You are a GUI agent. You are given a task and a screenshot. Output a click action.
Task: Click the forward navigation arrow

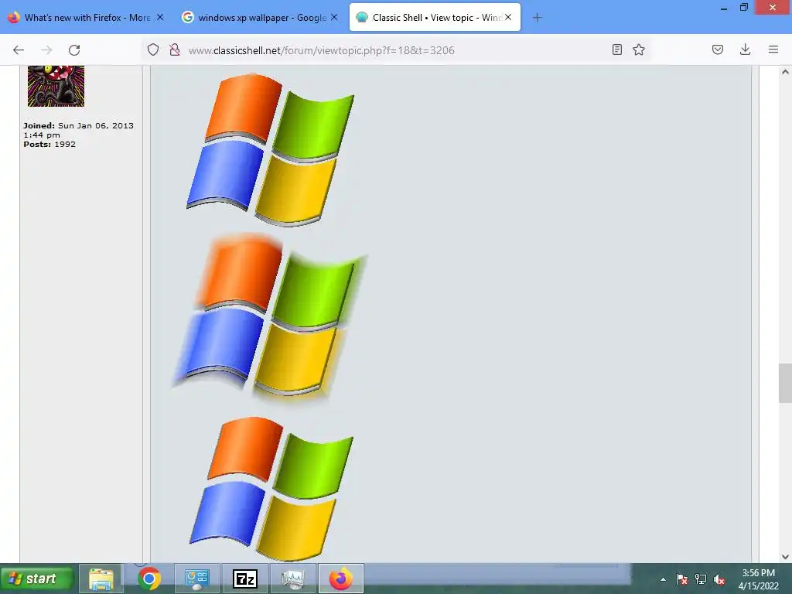point(46,50)
